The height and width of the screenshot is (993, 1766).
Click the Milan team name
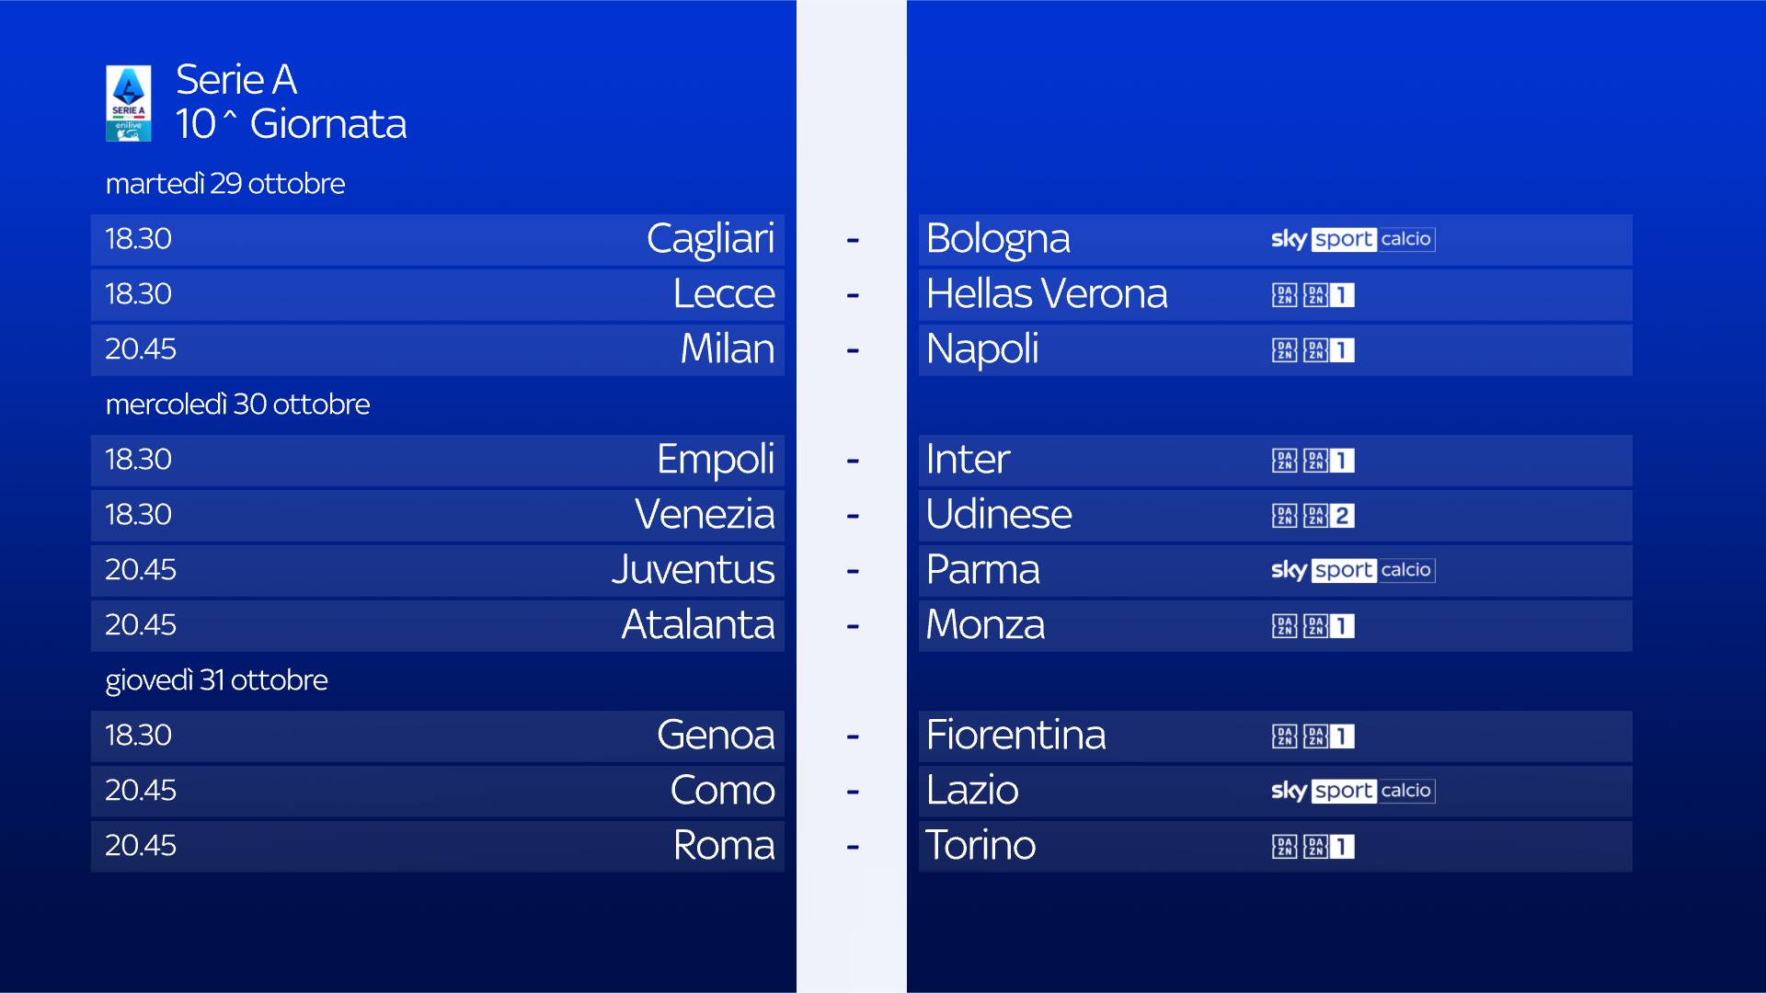[x=727, y=349]
